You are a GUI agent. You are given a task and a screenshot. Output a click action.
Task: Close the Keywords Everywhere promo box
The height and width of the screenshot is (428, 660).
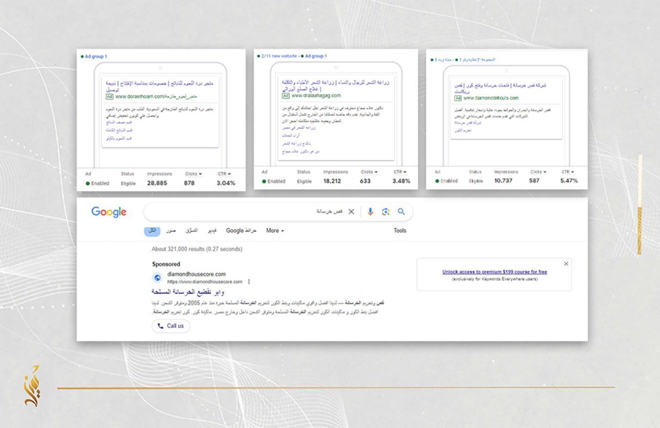coord(566,264)
